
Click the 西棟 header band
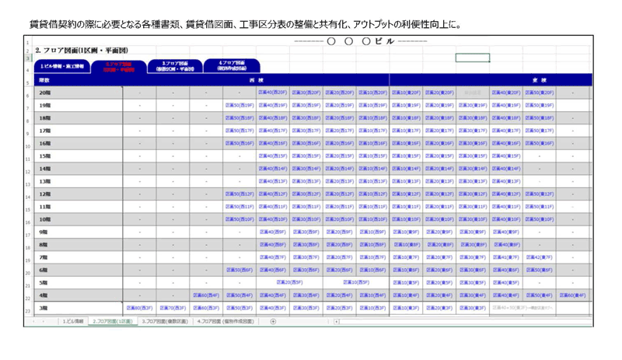[x=257, y=80]
